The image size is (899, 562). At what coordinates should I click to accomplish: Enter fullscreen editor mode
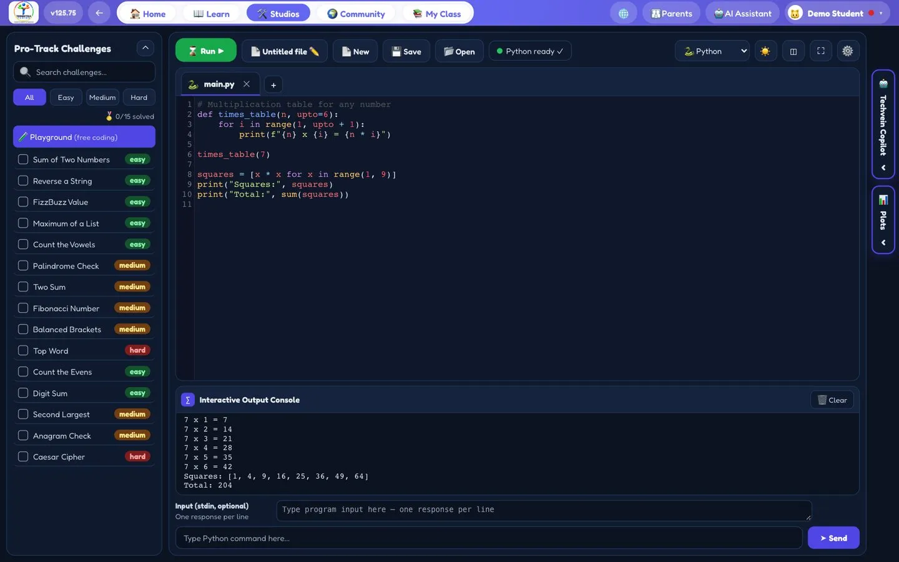point(821,51)
